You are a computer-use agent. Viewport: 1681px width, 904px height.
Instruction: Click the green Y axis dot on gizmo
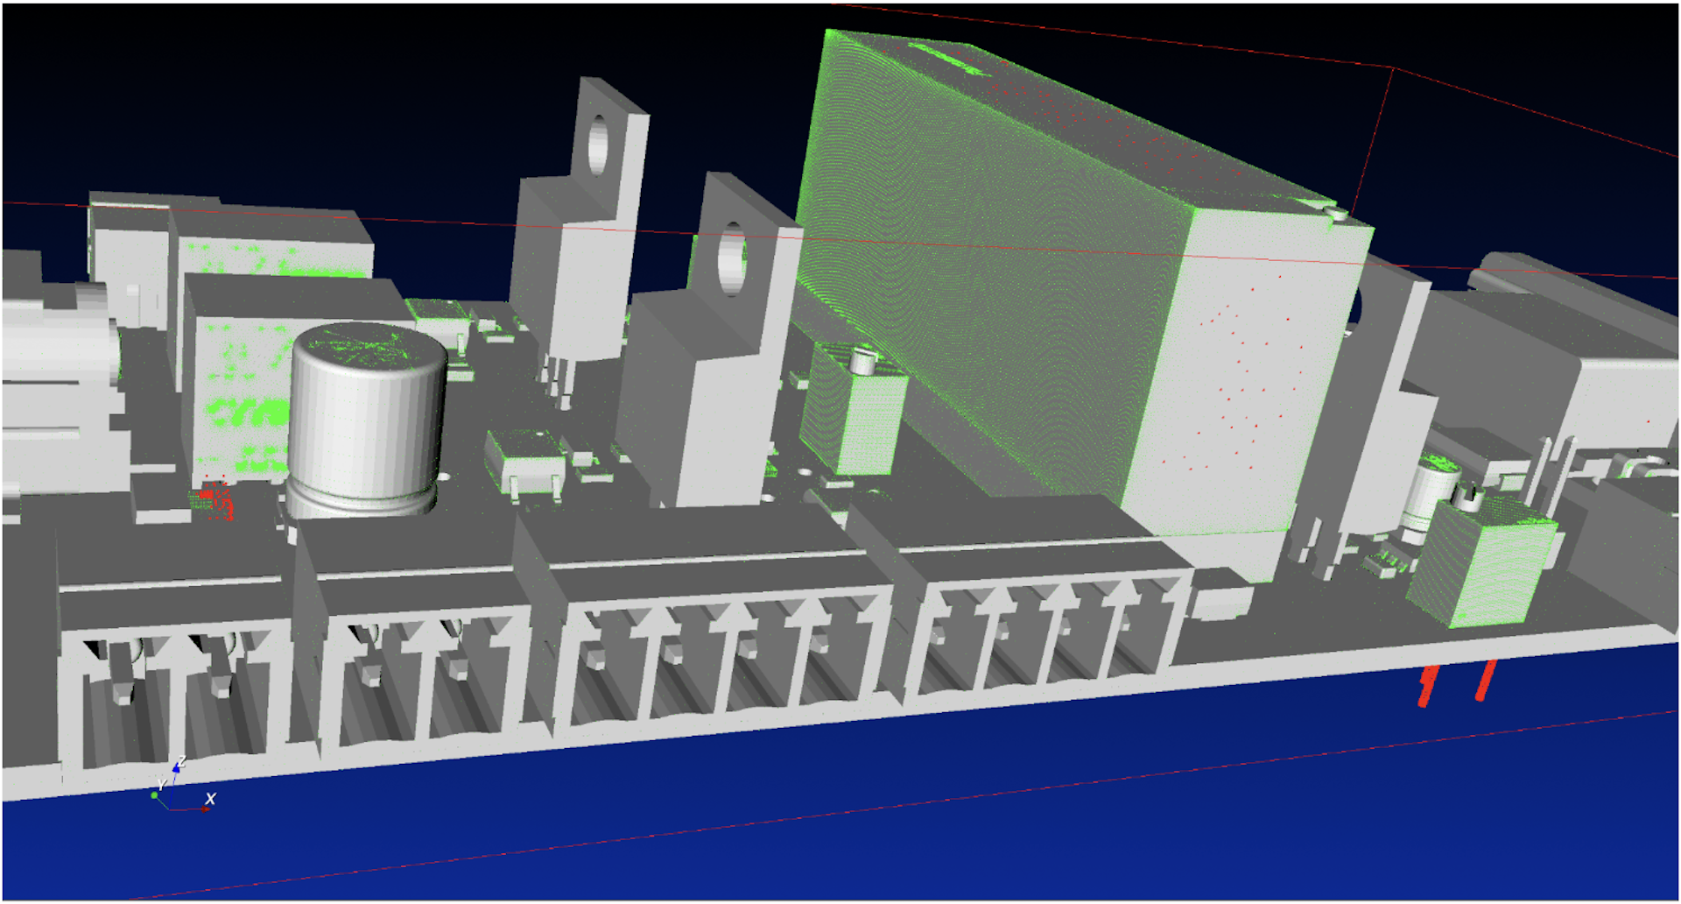point(155,795)
